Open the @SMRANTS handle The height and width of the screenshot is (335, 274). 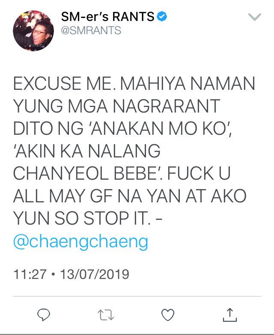pyautogui.click(x=91, y=30)
